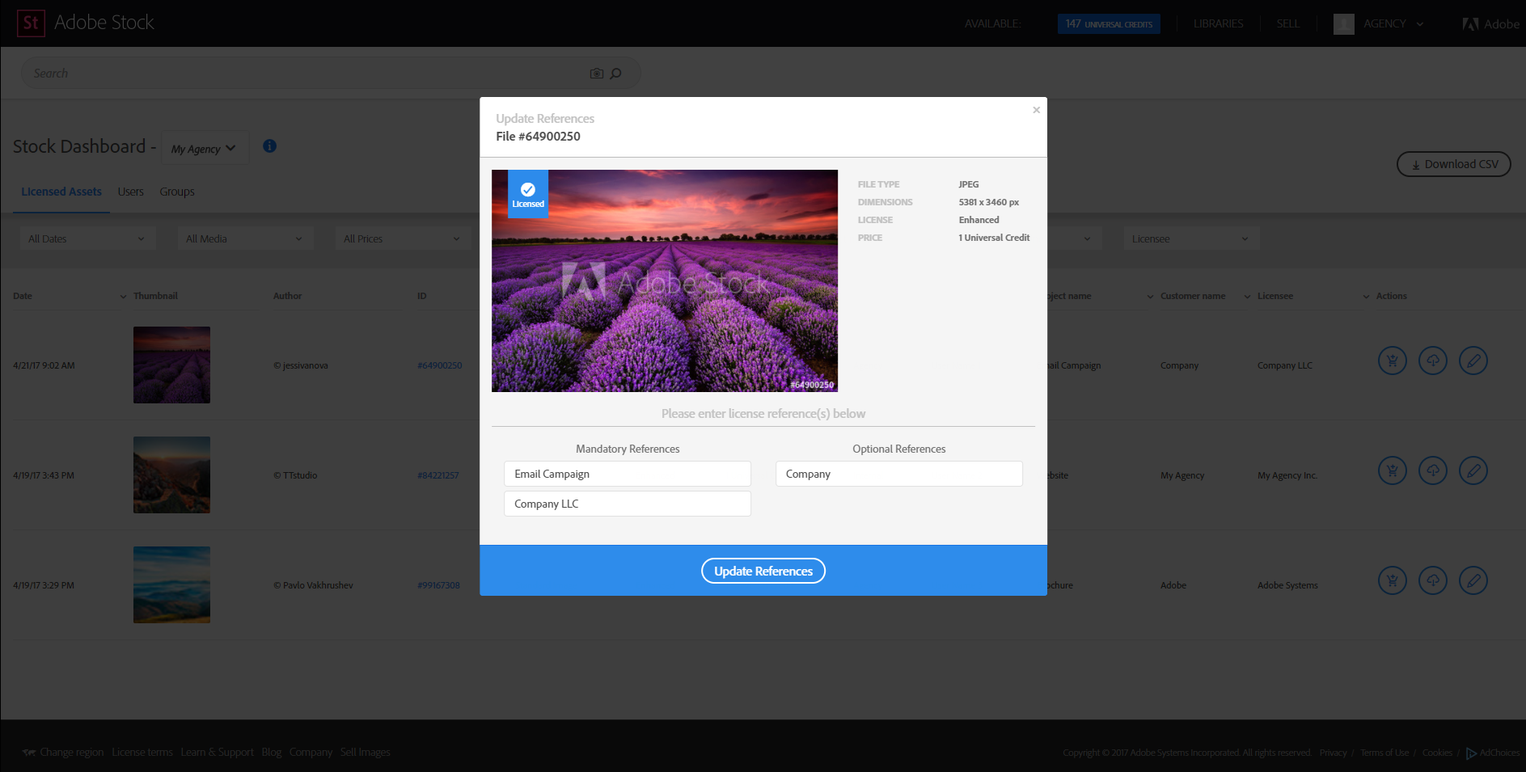This screenshot has width=1526, height=772.
Task: Open the Blog footer link
Action: [x=272, y=753]
